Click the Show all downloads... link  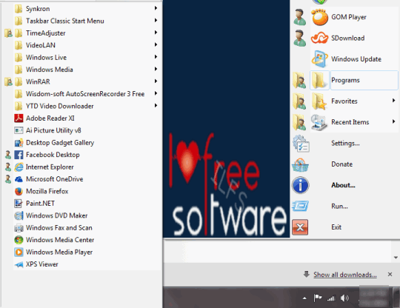pyautogui.click(x=345, y=275)
